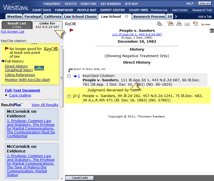The image size is (214, 181).
Task: Click the SIGN OFF button
Action: [204, 4]
